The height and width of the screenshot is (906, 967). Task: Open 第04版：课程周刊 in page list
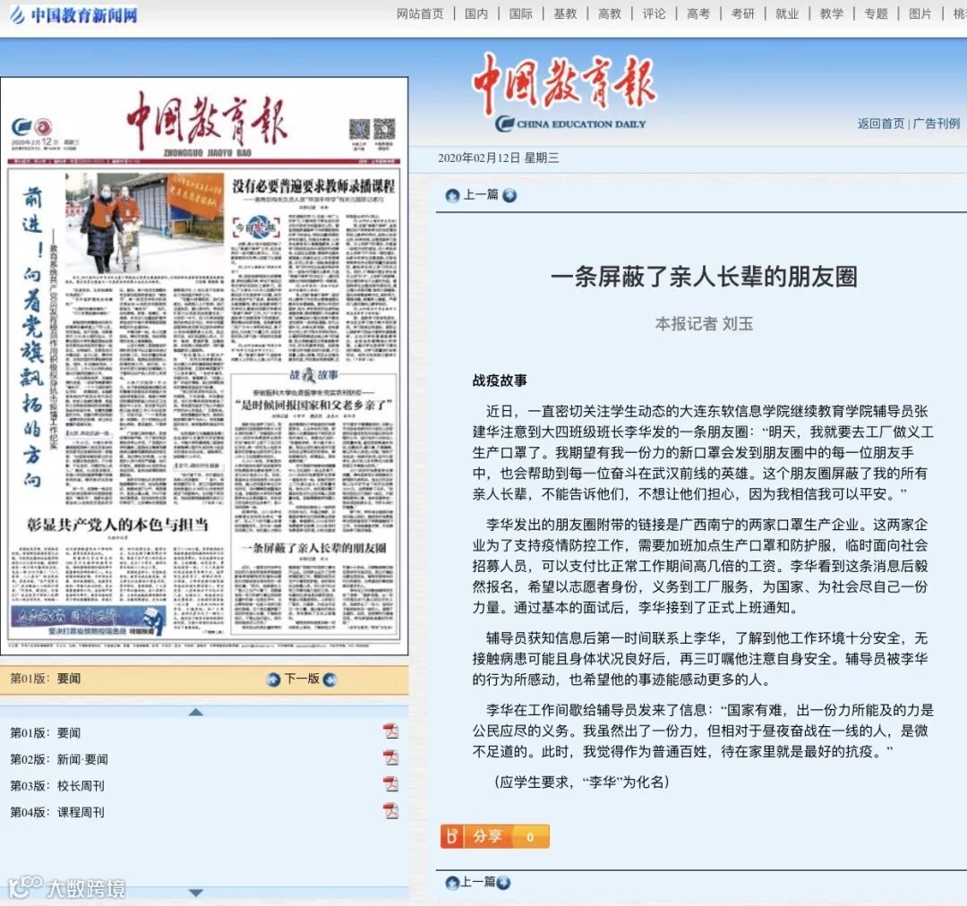57,812
